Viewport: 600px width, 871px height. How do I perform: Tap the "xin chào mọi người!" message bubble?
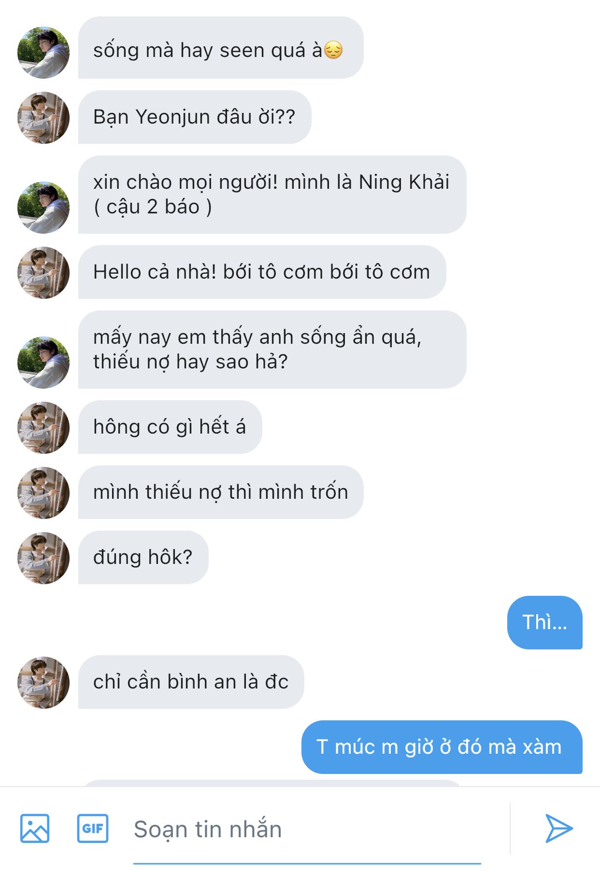271,194
